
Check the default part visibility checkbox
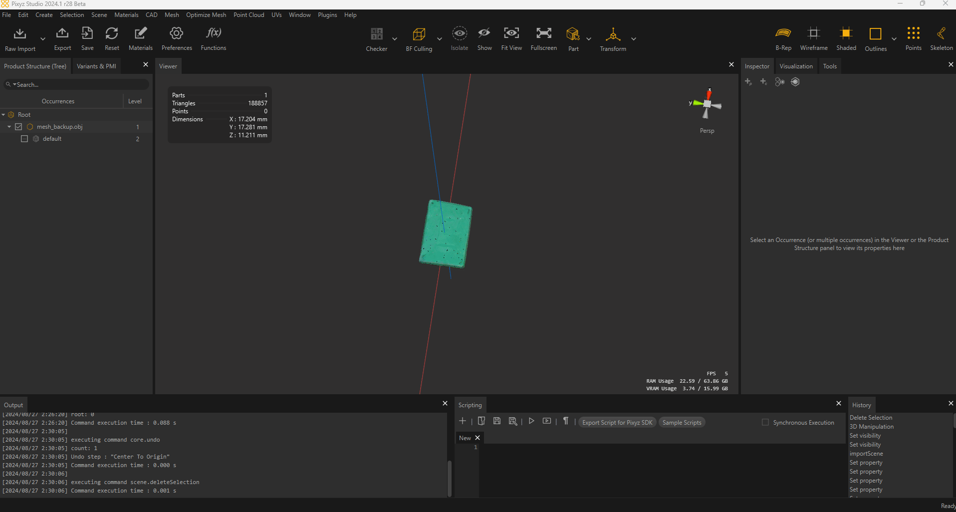click(24, 139)
